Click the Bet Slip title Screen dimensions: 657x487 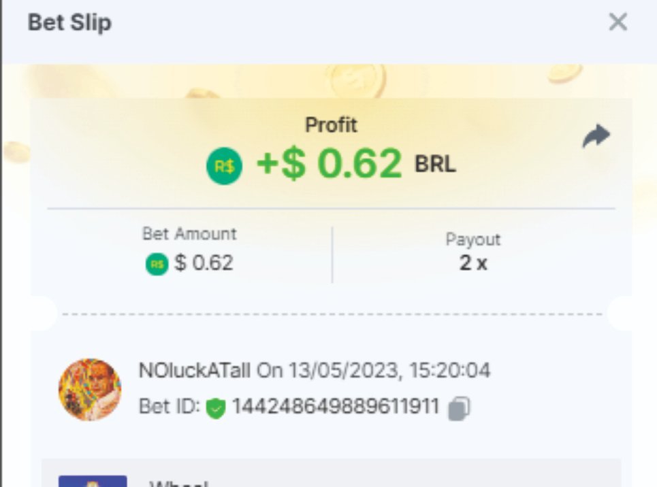tap(69, 22)
